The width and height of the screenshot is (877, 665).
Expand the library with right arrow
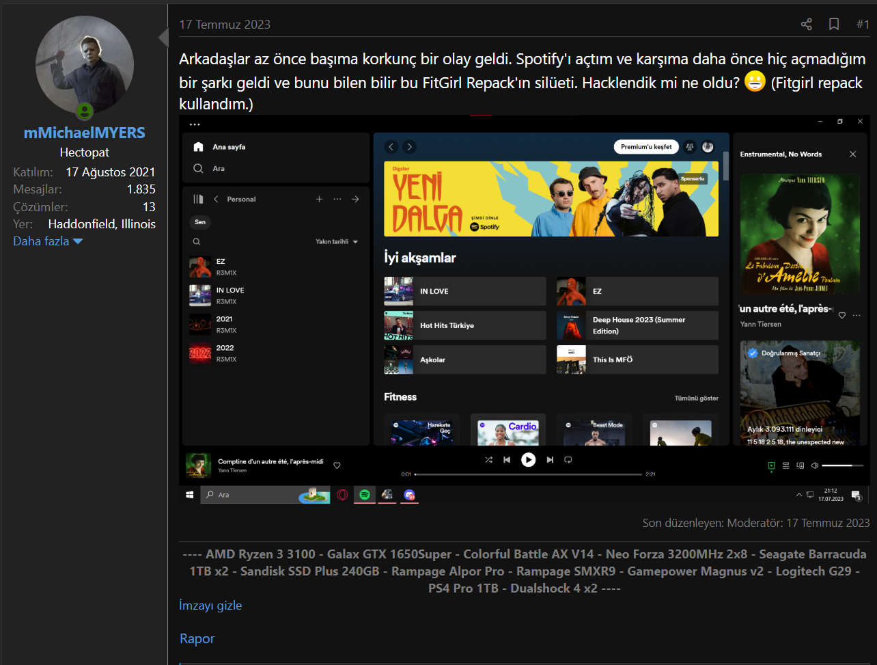click(x=355, y=199)
